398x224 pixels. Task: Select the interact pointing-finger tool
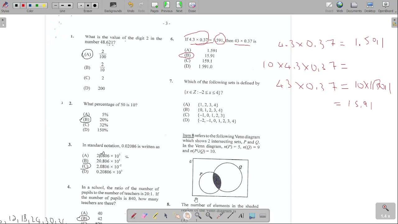(x=177, y=216)
